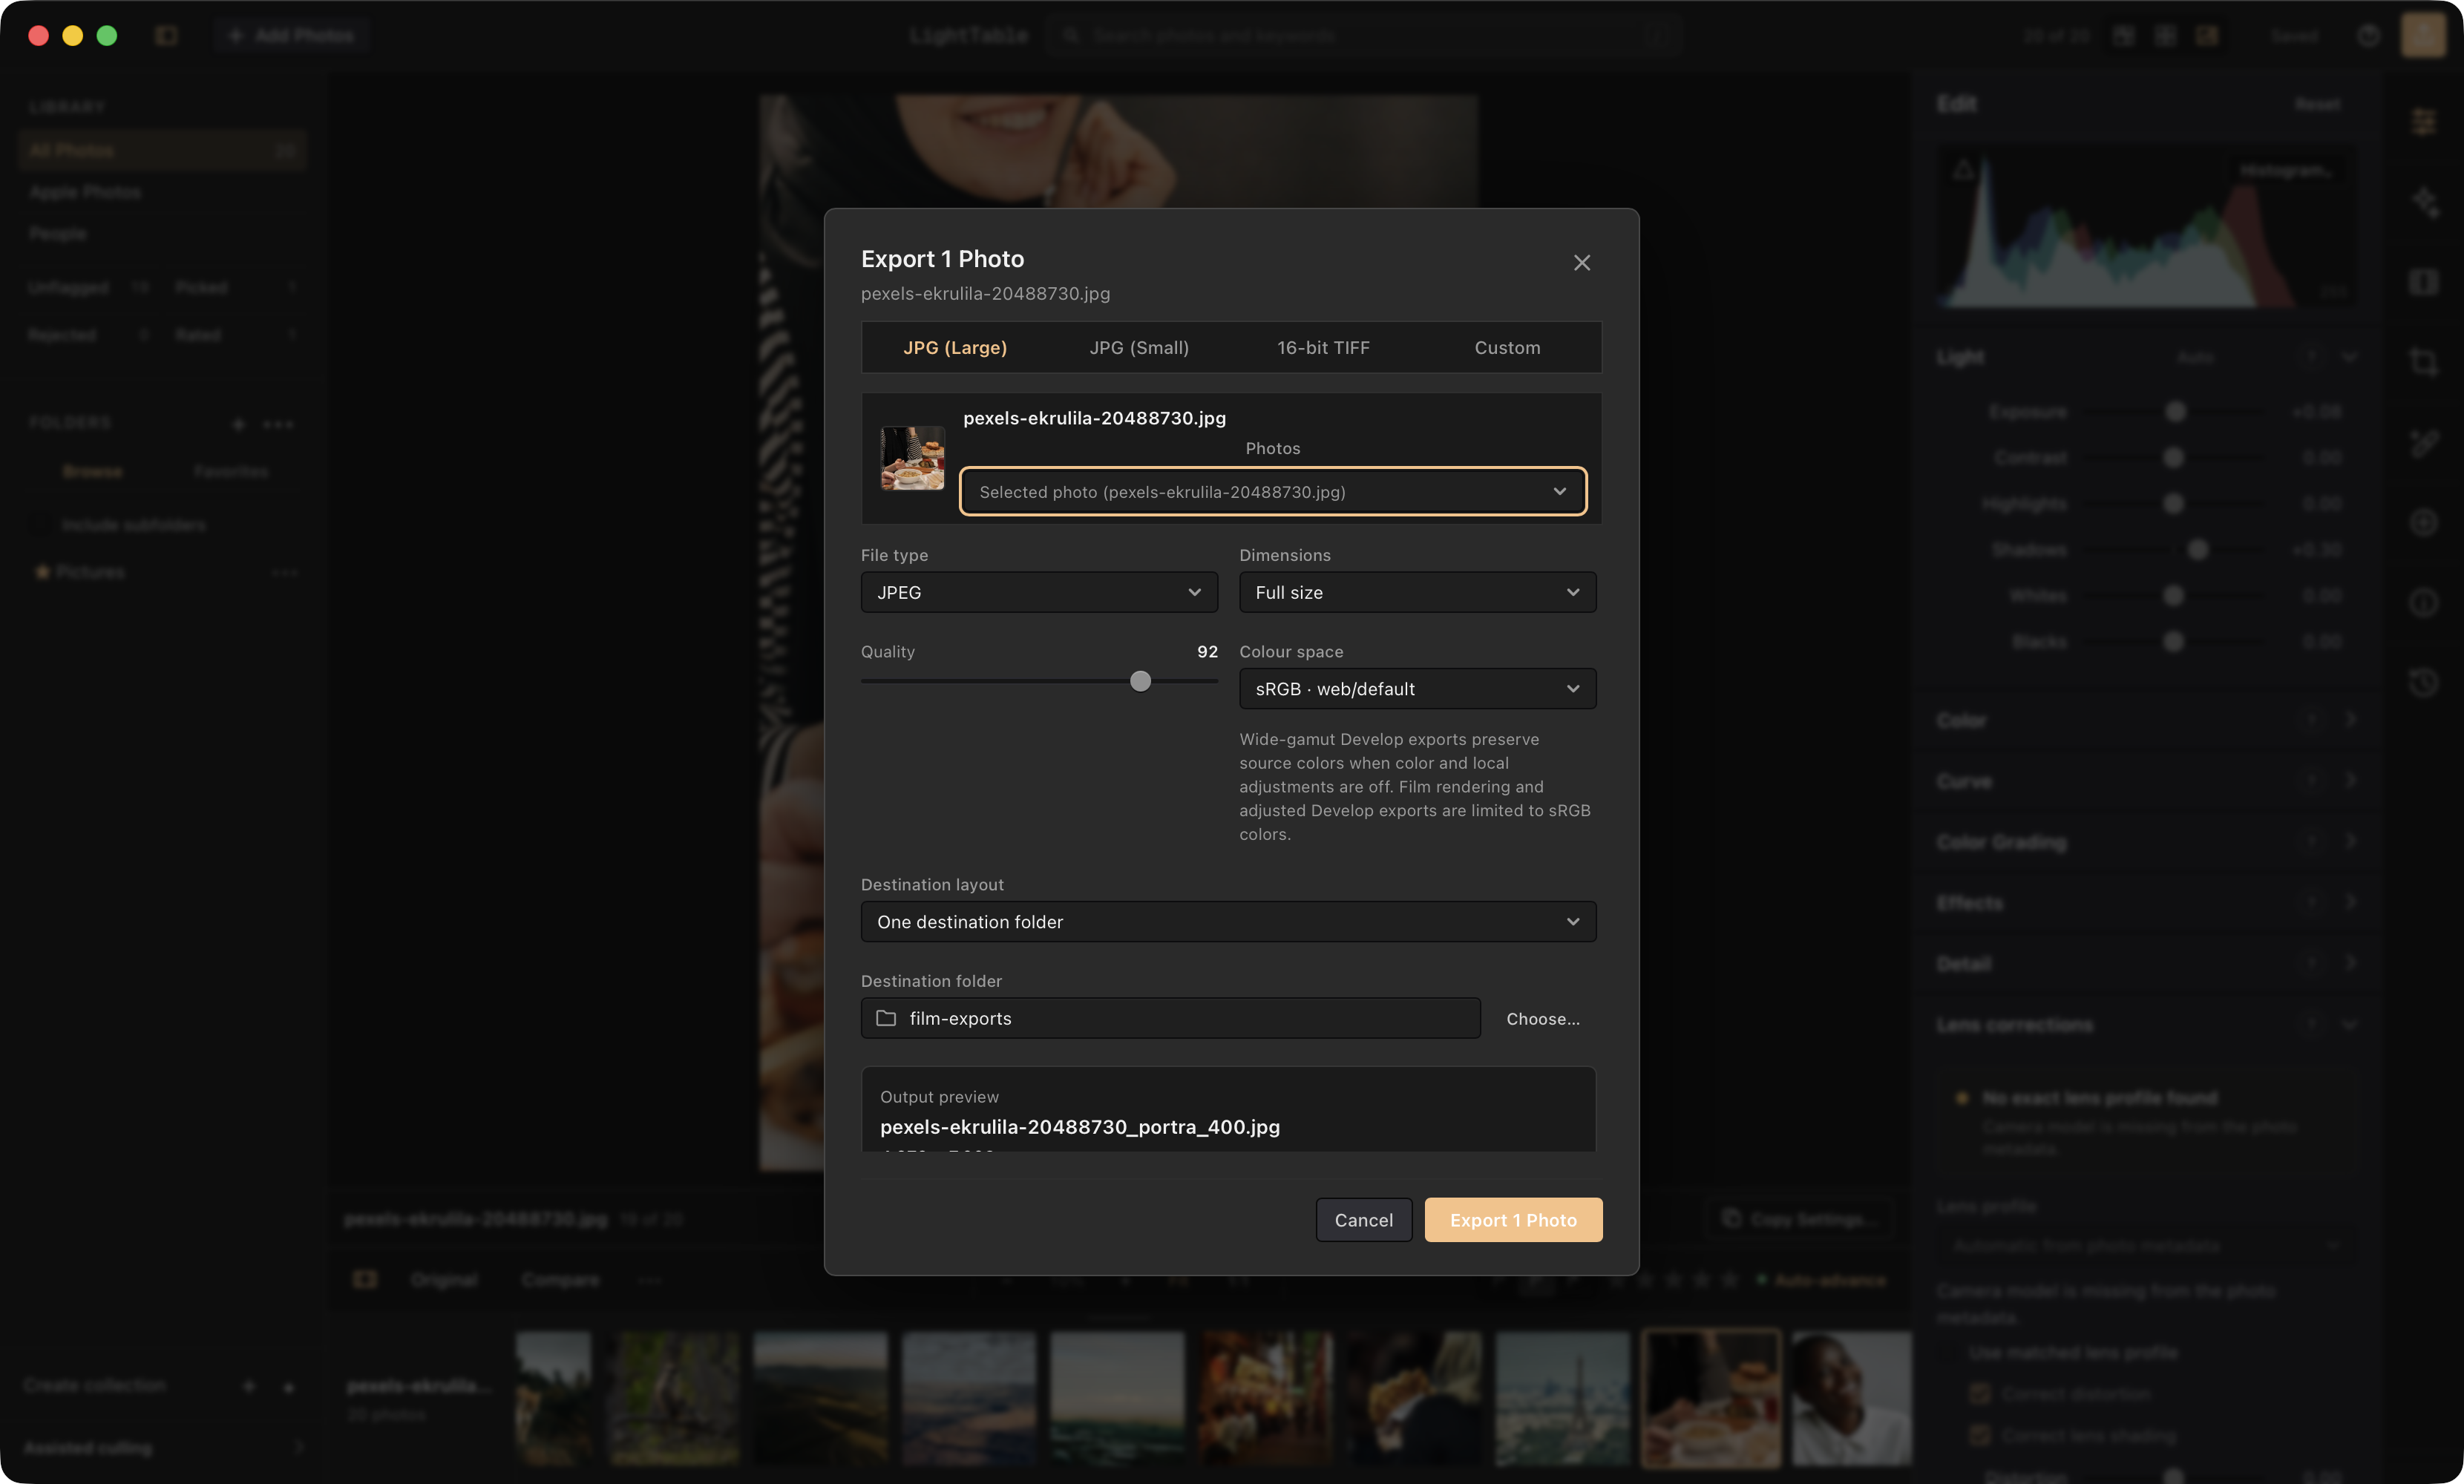The image size is (2464, 1484).
Task: Open the Colour space sRGB dropdown
Action: pos(1417,688)
